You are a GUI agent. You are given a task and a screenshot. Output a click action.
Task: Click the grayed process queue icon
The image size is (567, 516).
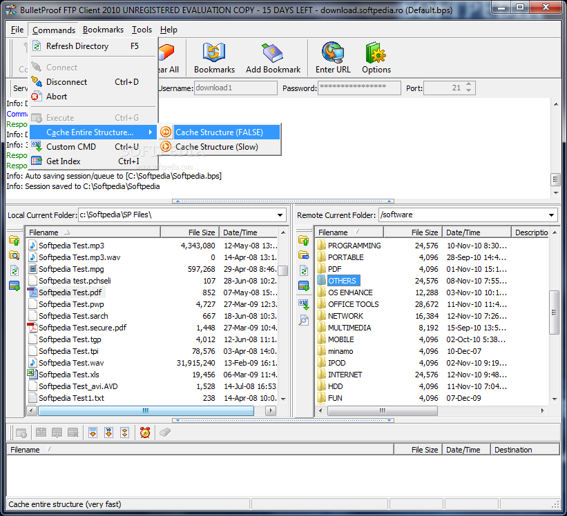click(x=21, y=433)
